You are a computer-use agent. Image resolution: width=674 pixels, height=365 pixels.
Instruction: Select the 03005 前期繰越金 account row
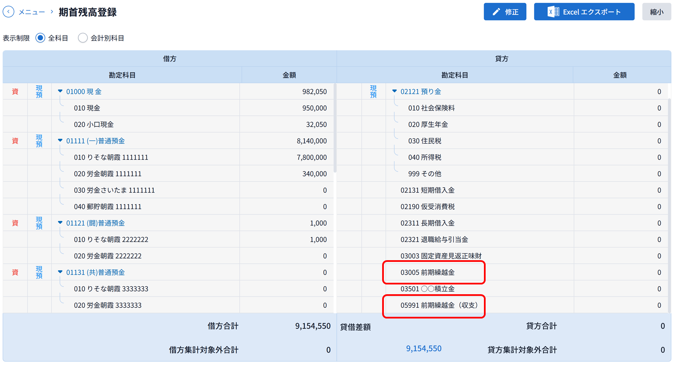click(502, 272)
